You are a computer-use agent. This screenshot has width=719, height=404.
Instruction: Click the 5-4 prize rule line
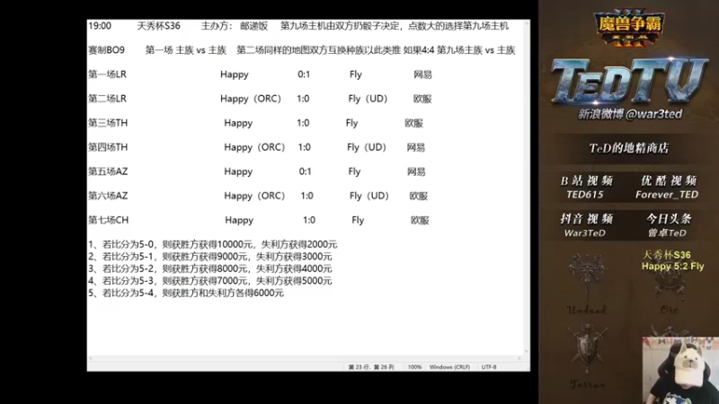(186, 293)
